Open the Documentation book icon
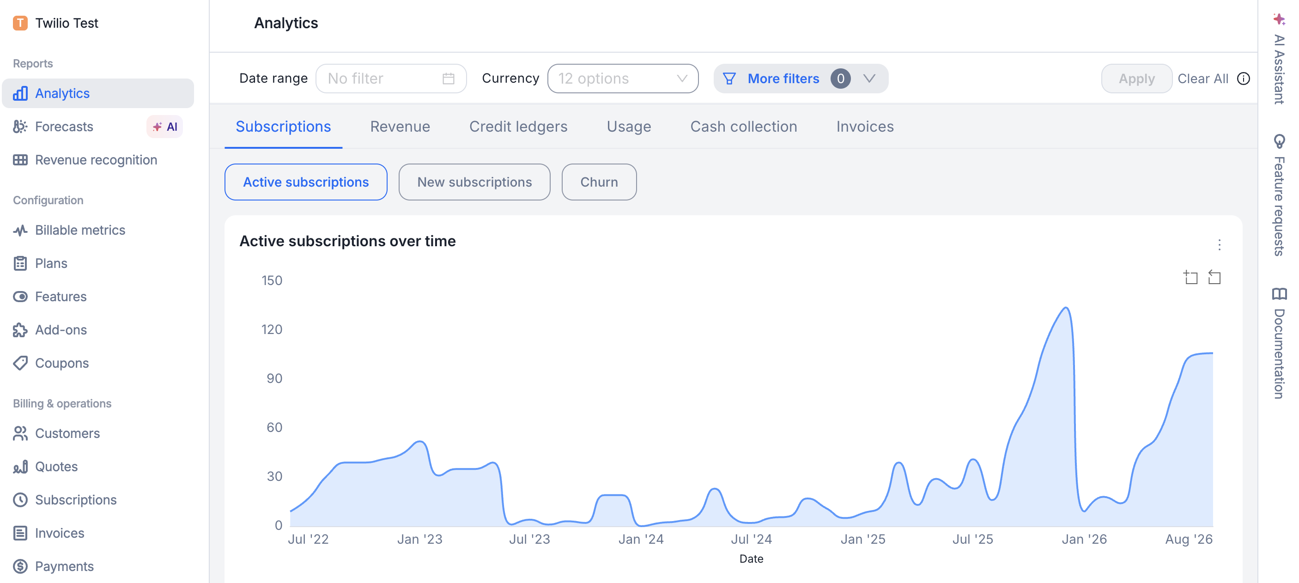The image size is (1299, 583). [1279, 293]
